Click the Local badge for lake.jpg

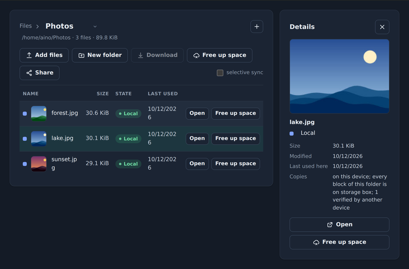[128, 139]
